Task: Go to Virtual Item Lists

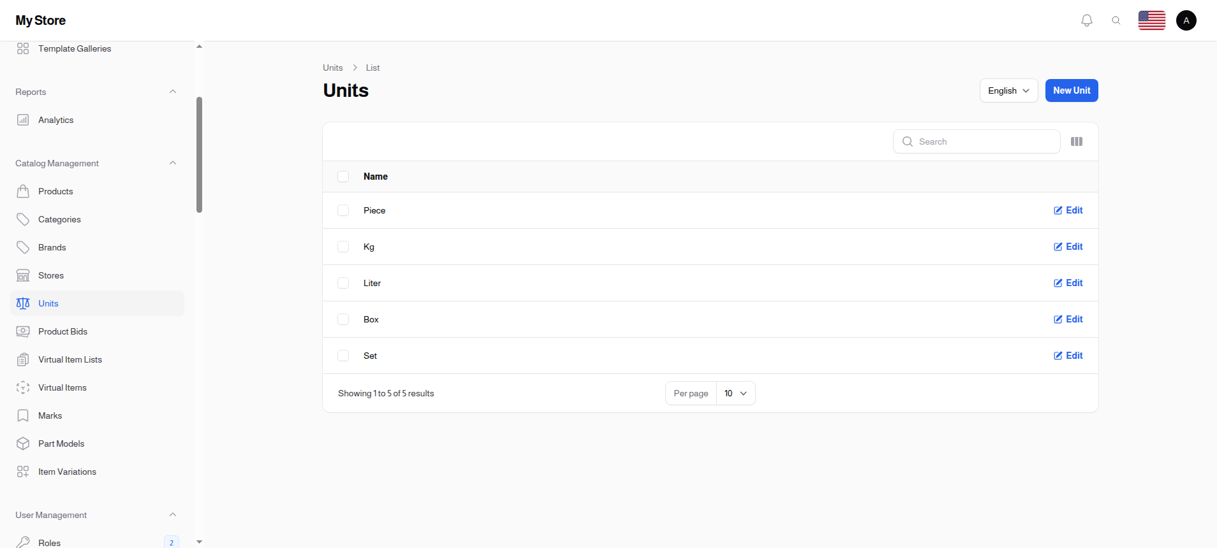Action: click(x=70, y=359)
